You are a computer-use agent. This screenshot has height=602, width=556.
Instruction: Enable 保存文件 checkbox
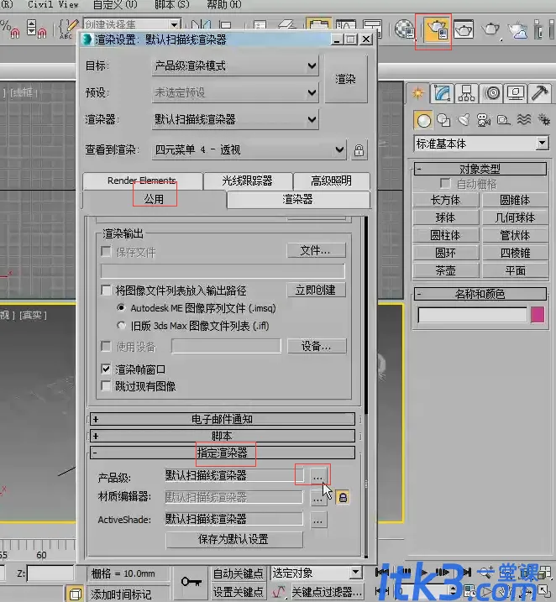click(x=106, y=252)
